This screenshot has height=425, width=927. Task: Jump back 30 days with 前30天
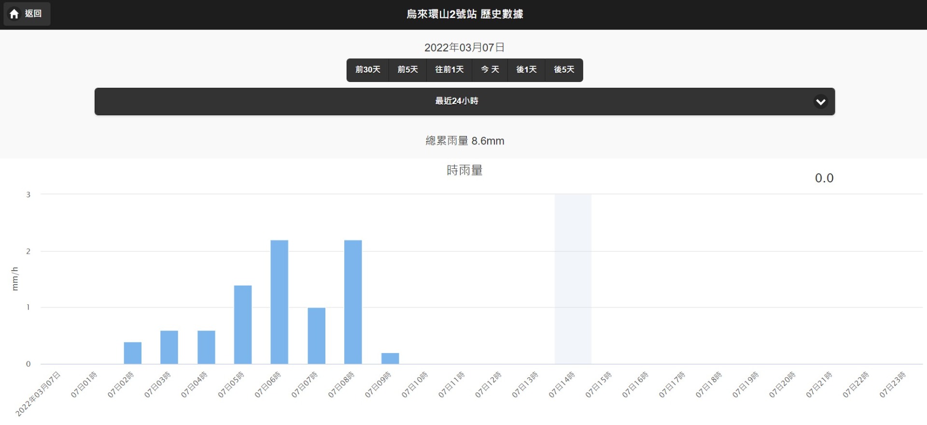coord(367,70)
